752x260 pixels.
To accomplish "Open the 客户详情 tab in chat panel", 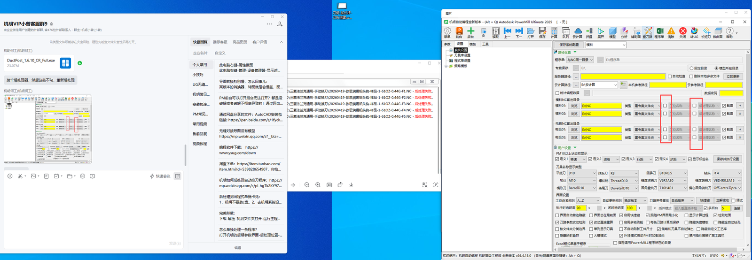I will point(259,42).
